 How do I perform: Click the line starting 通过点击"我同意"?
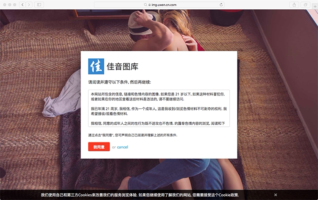pos(133,135)
